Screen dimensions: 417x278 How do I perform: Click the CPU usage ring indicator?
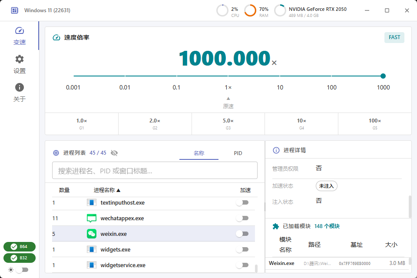tap(222, 10)
